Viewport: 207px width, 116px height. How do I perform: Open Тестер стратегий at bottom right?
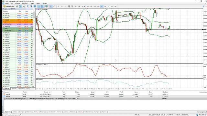[202, 112]
